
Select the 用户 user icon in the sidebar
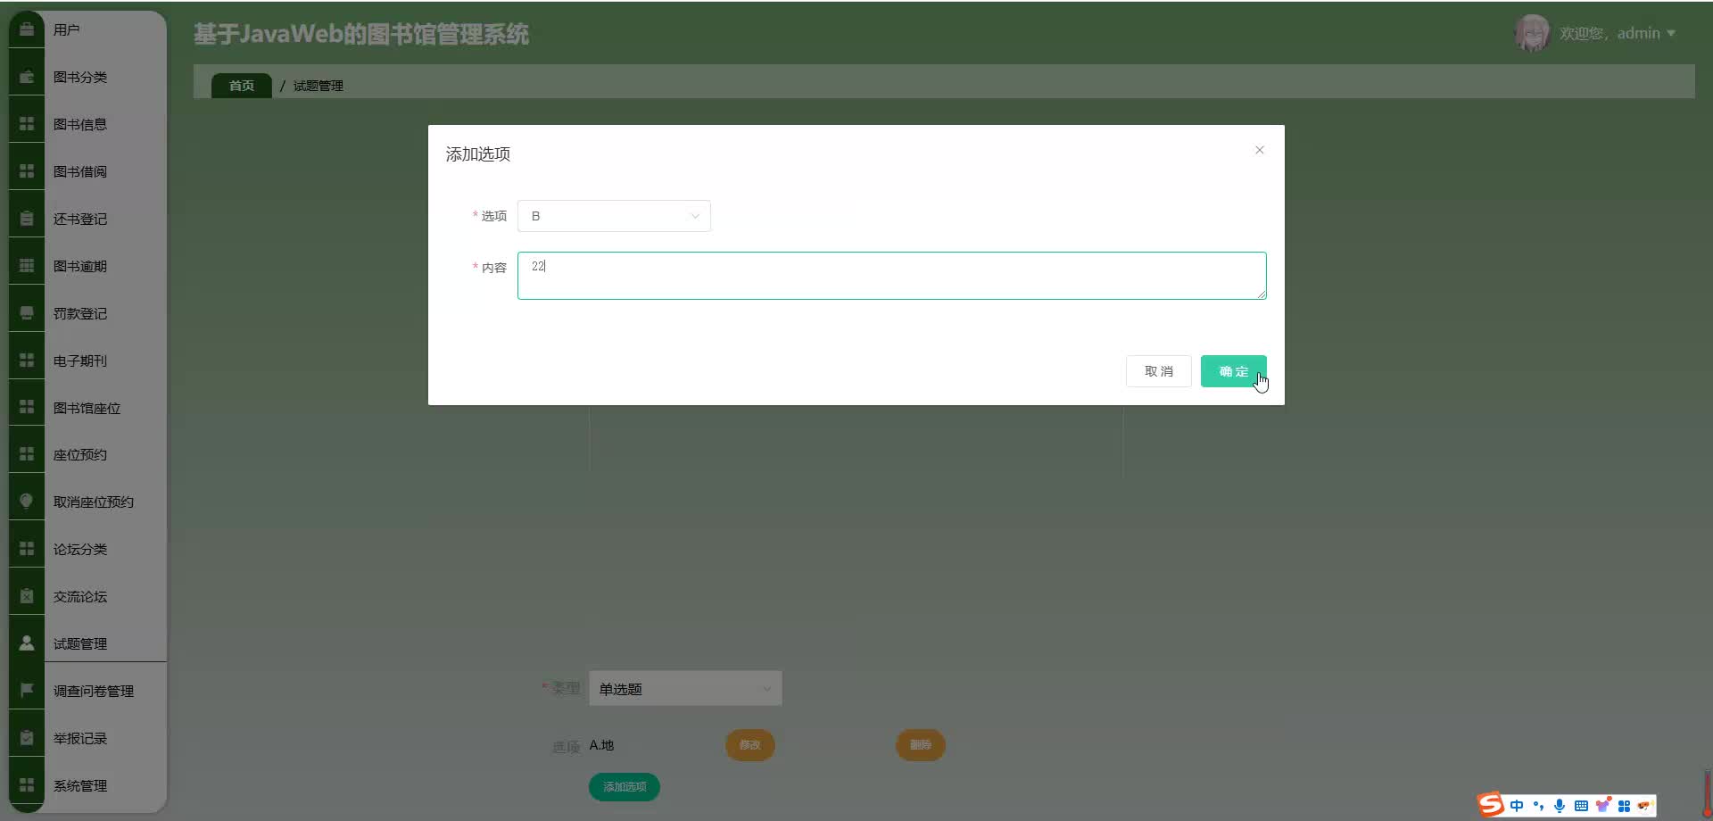coord(26,28)
